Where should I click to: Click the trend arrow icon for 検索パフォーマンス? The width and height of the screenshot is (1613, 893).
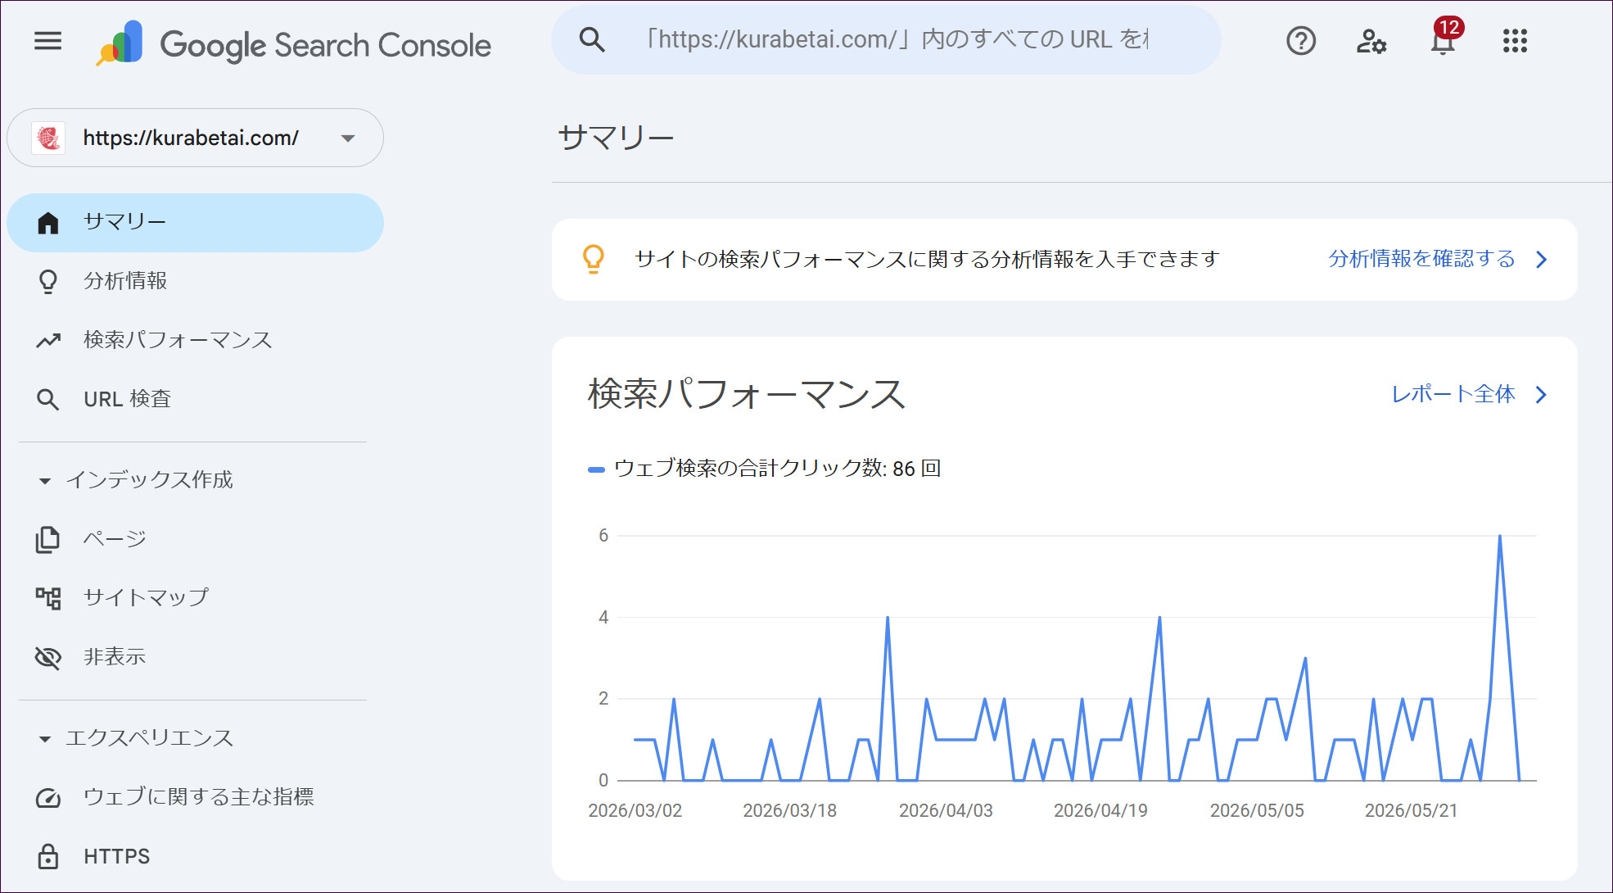[48, 341]
